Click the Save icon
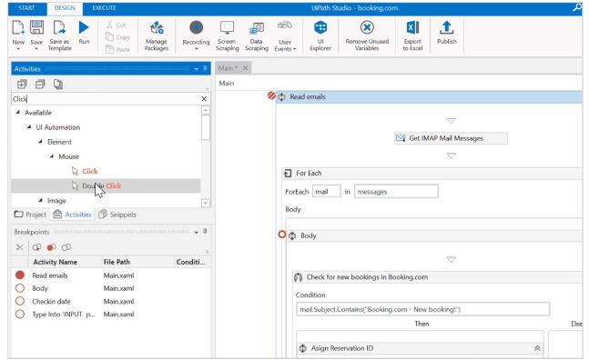This screenshot has height=360, width=589. point(36,28)
